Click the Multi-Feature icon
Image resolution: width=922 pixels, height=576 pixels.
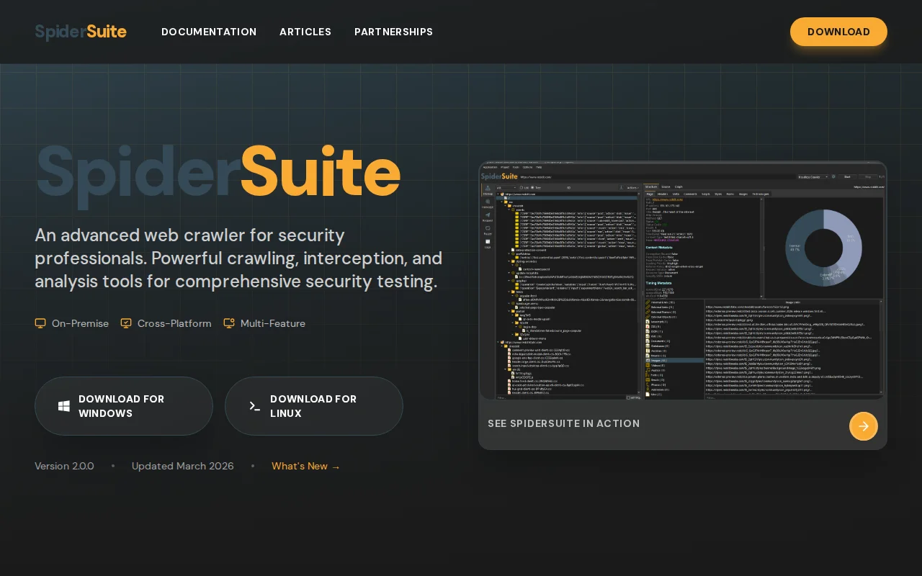point(229,323)
